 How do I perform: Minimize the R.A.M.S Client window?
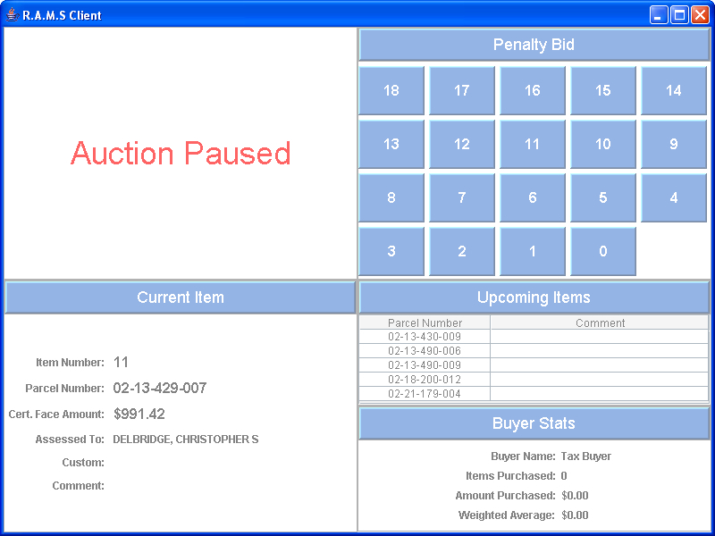pos(658,15)
